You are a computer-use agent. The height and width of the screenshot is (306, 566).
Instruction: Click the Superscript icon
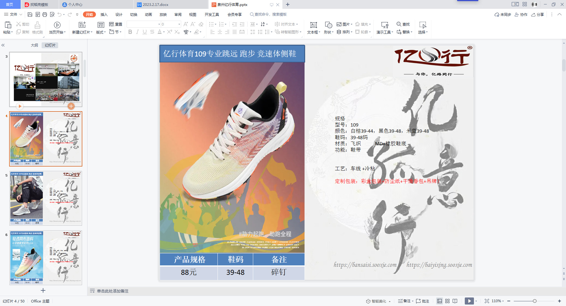point(169,32)
